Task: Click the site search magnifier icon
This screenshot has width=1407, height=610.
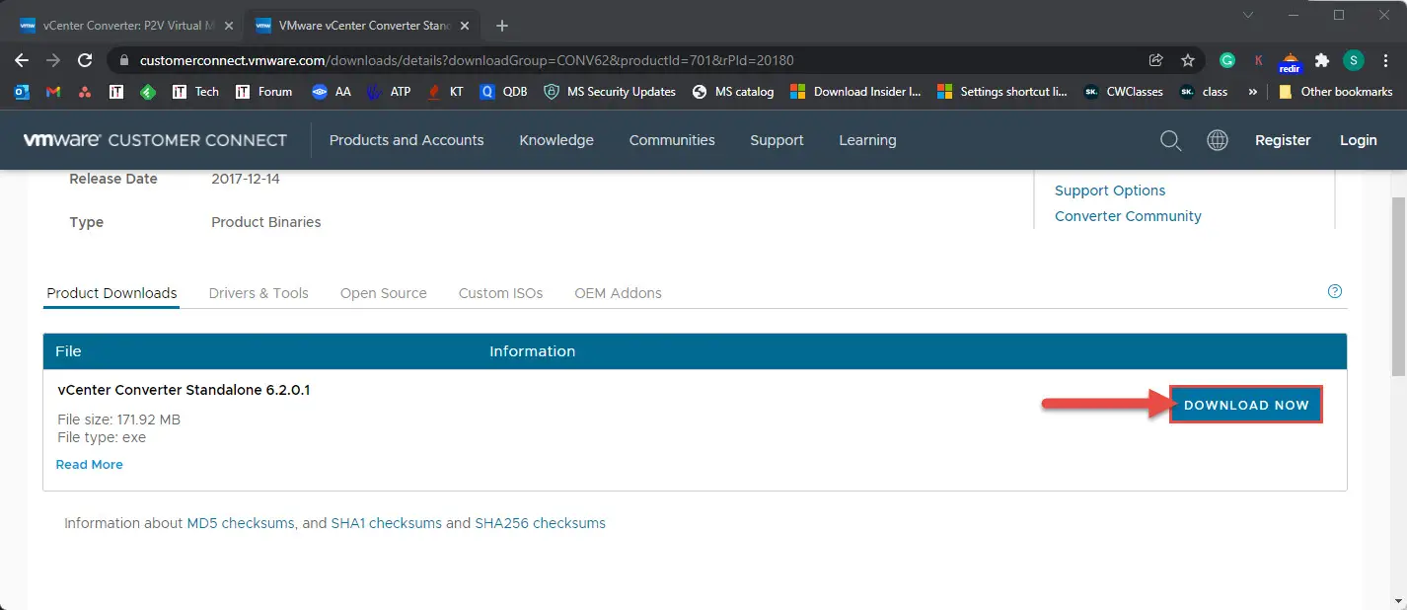Action: [1171, 140]
